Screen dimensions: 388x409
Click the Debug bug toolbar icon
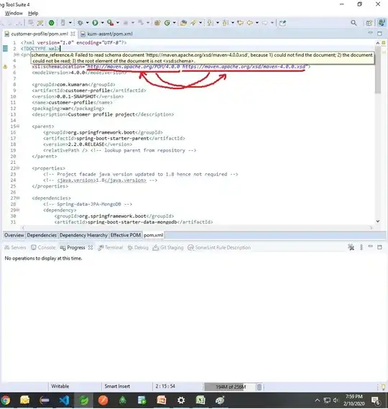coord(80,23)
